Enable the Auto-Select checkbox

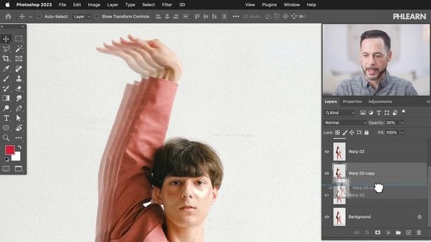tap(39, 16)
